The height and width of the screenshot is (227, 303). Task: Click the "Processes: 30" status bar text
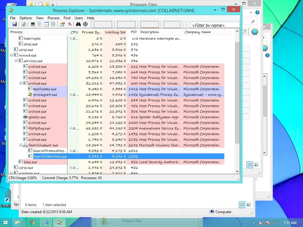point(91,178)
